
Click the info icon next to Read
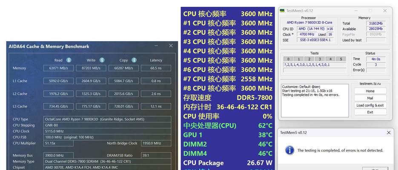point(69,60)
